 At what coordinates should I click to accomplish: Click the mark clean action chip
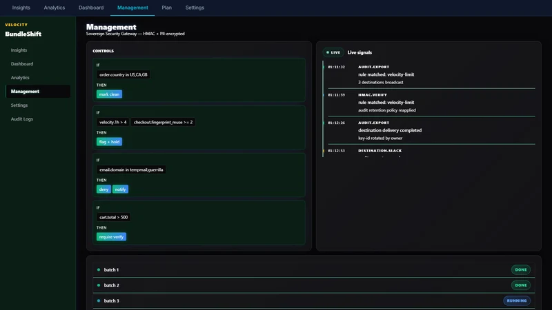(109, 94)
